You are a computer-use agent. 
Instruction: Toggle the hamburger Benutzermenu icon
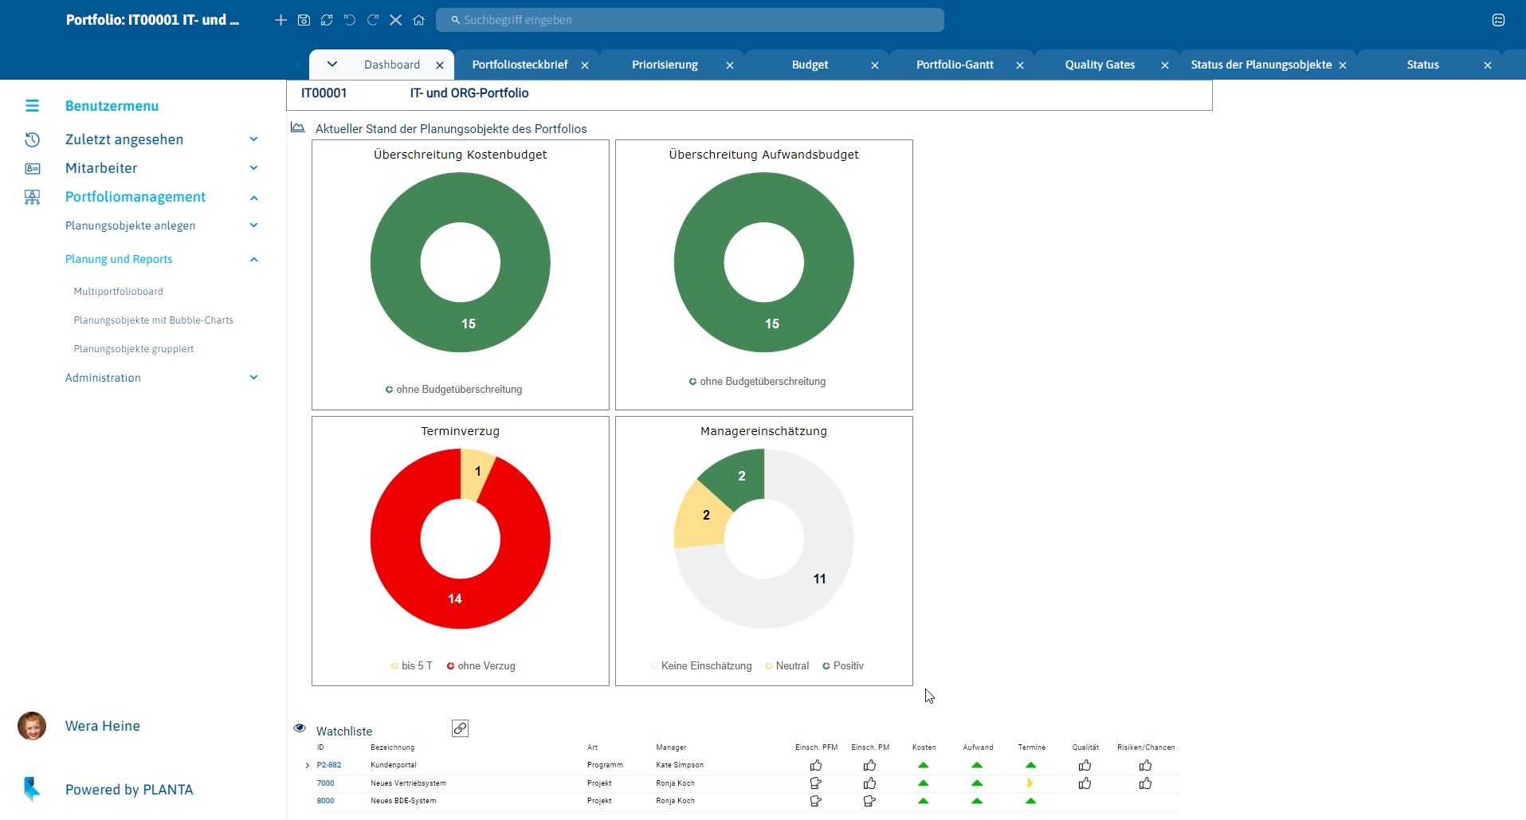point(32,106)
